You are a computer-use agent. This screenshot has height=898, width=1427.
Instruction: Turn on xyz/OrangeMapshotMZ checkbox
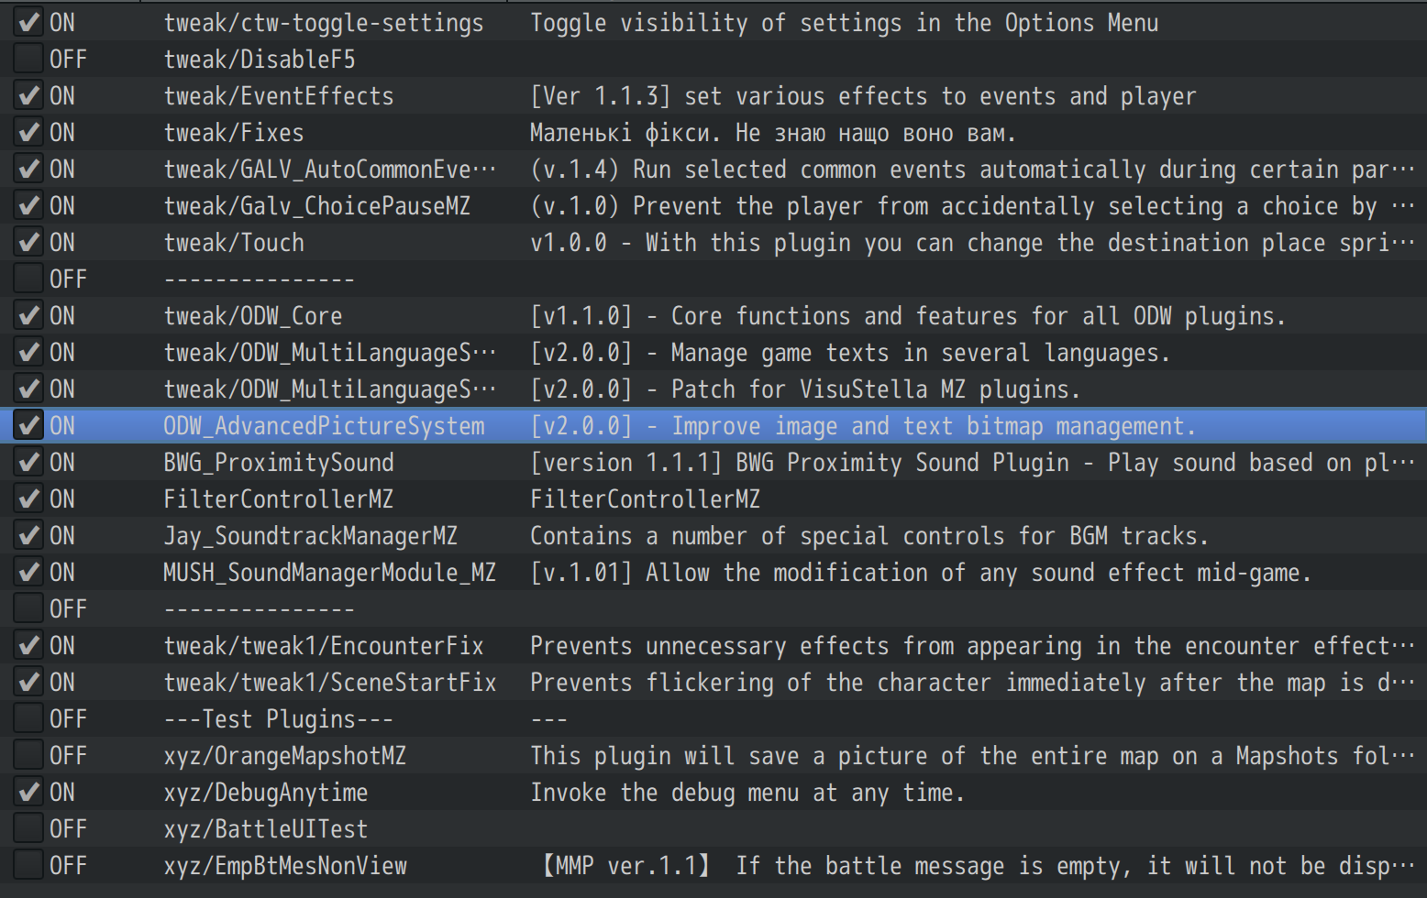pos(28,755)
